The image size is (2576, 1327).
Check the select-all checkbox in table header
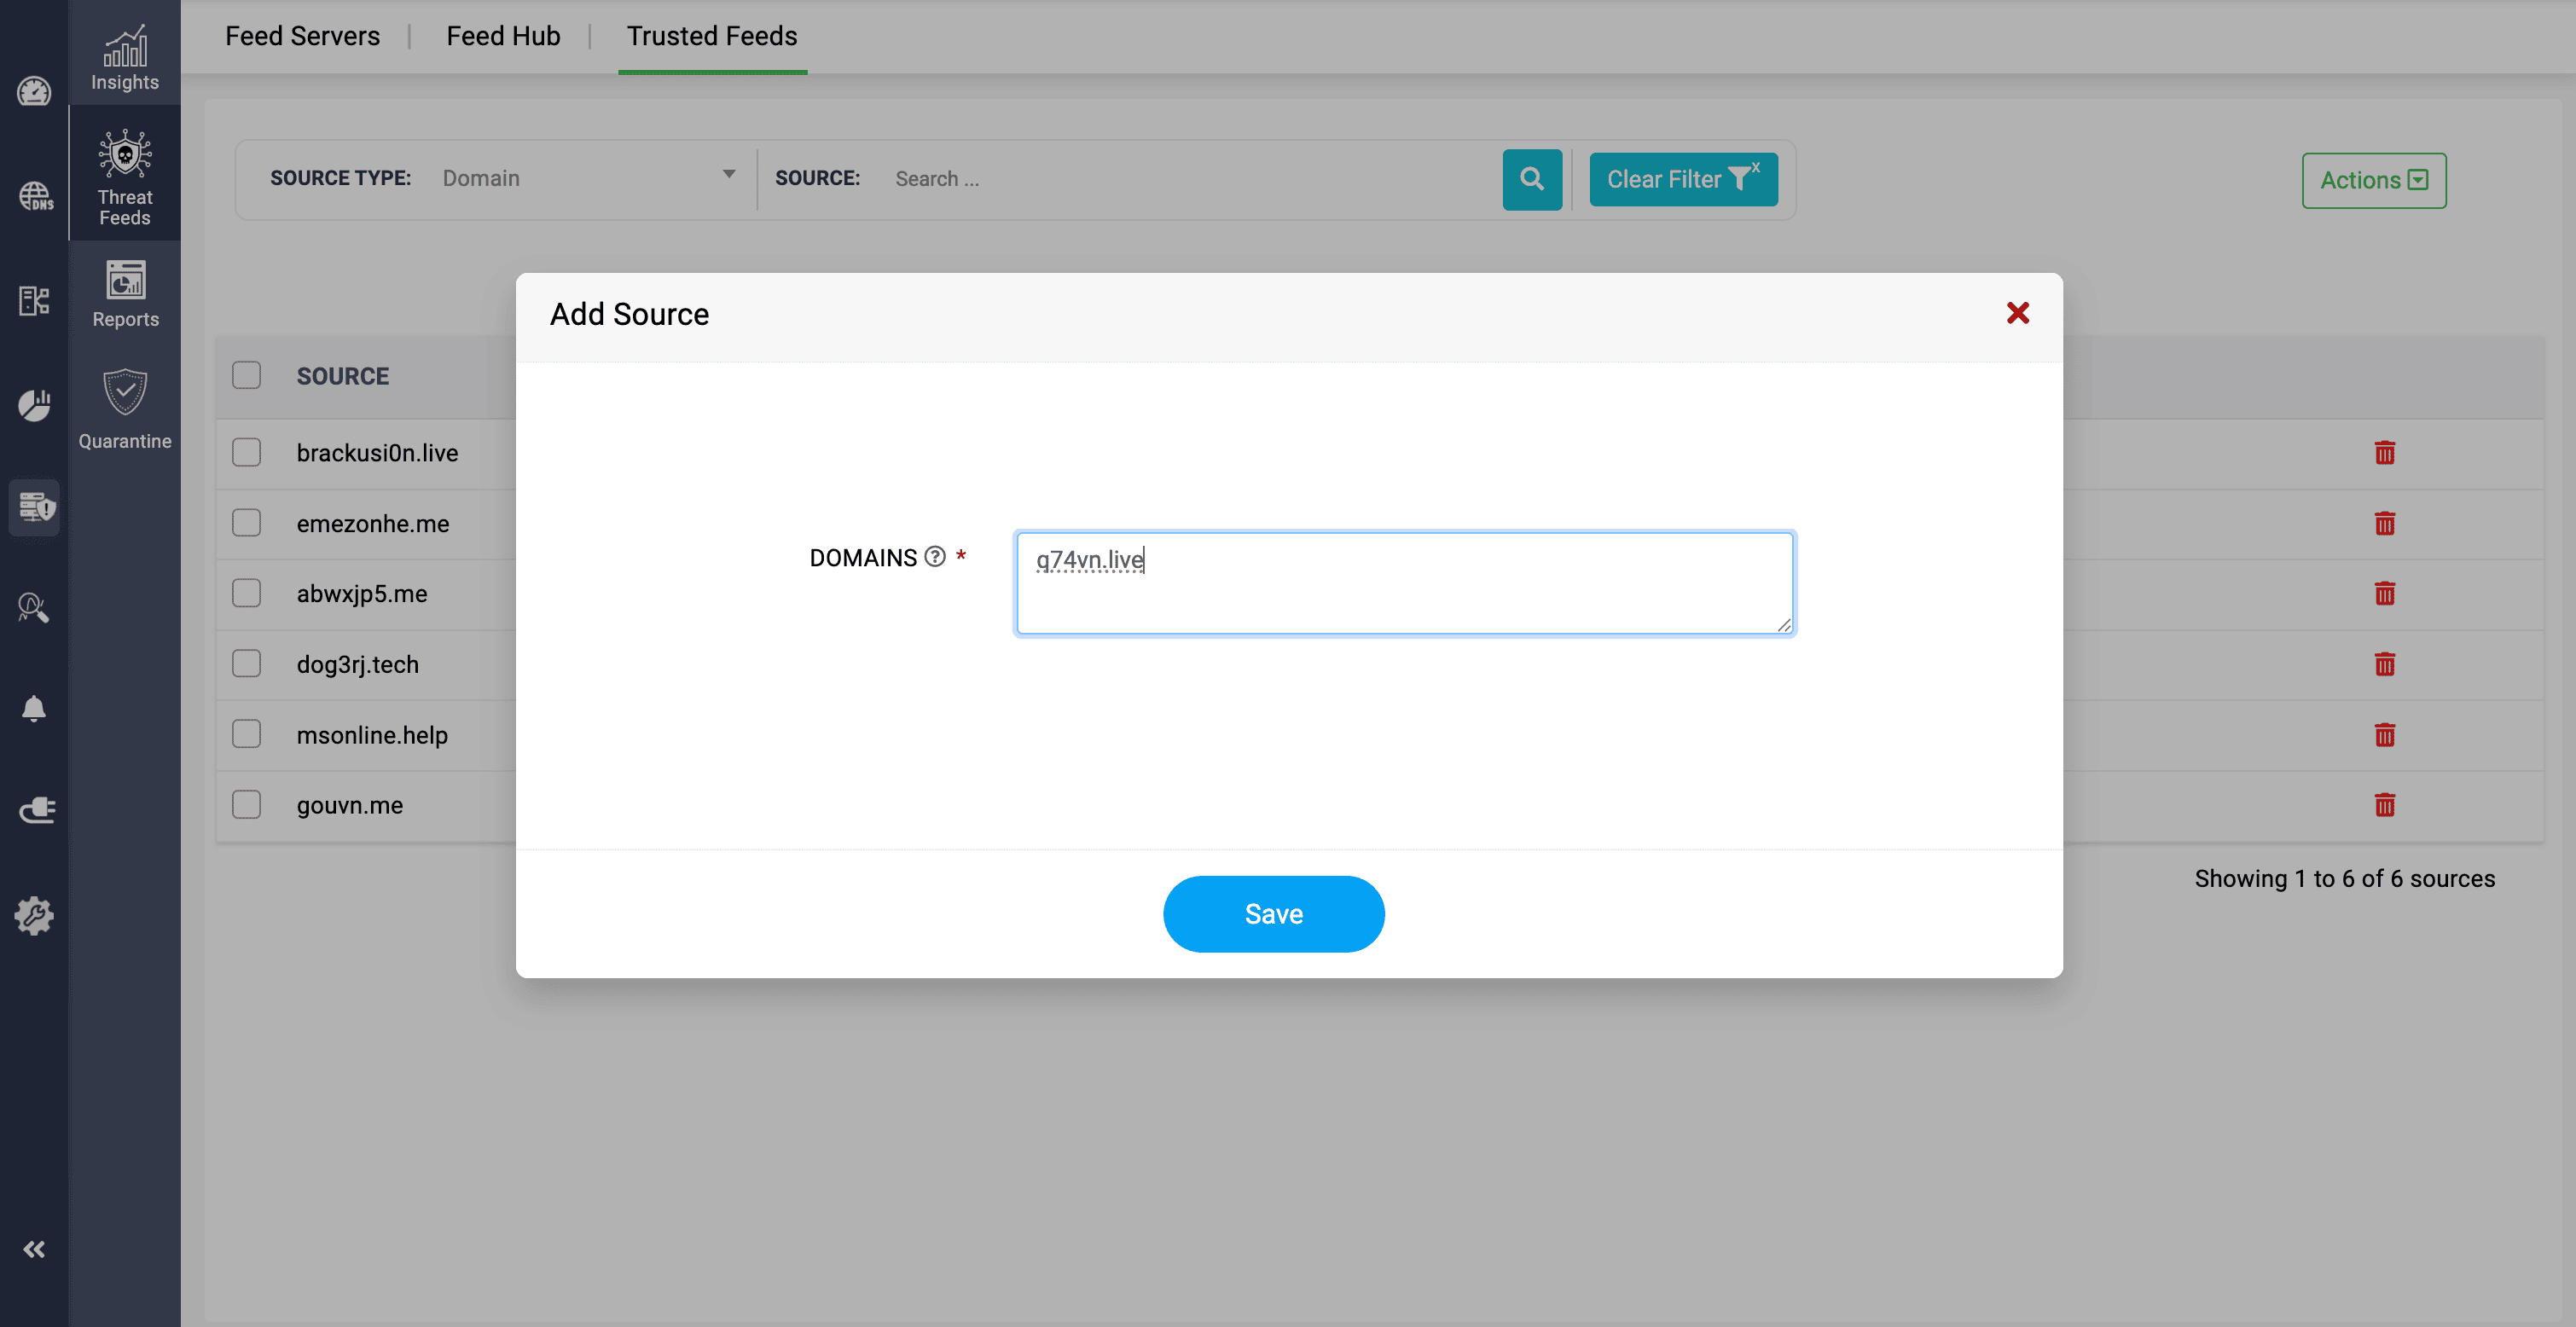pyautogui.click(x=246, y=374)
